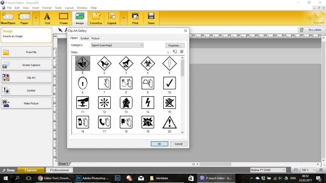326x183 pixels.
Task: Click the Layout toolbar icon
Action: point(112,18)
